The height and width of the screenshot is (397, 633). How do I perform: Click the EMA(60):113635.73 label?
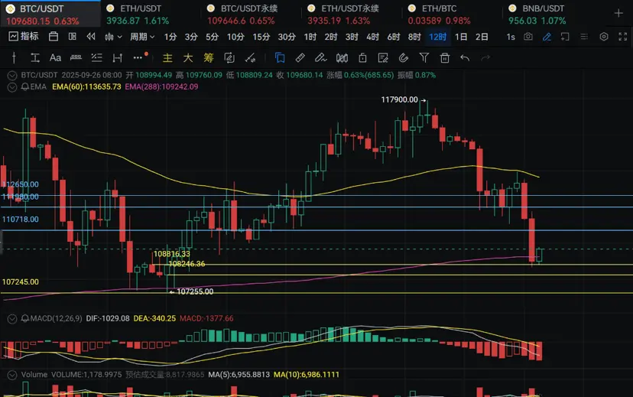click(86, 87)
